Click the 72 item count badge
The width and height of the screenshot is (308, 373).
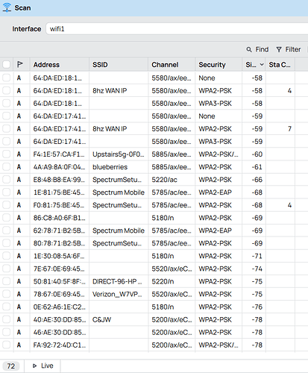point(11,366)
